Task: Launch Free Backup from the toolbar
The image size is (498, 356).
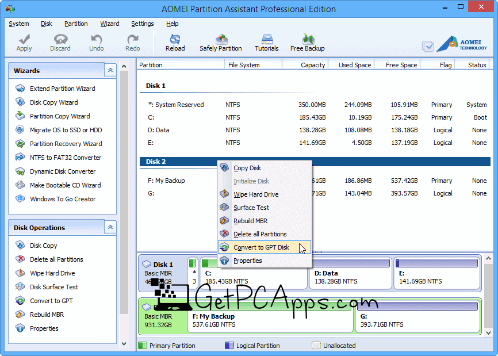Action: pos(307,42)
